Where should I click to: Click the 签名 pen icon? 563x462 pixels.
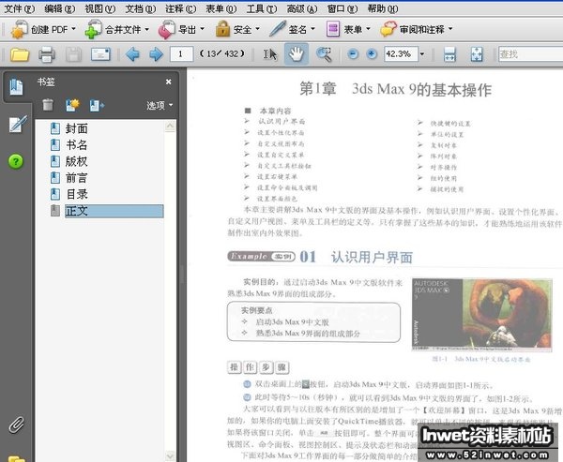(x=277, y=29)
